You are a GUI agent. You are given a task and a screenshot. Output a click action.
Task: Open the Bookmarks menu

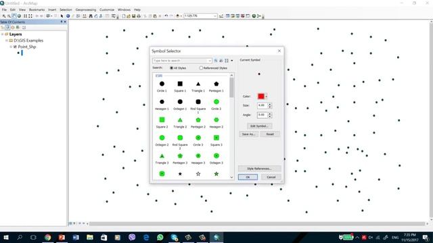coord(37,9)
